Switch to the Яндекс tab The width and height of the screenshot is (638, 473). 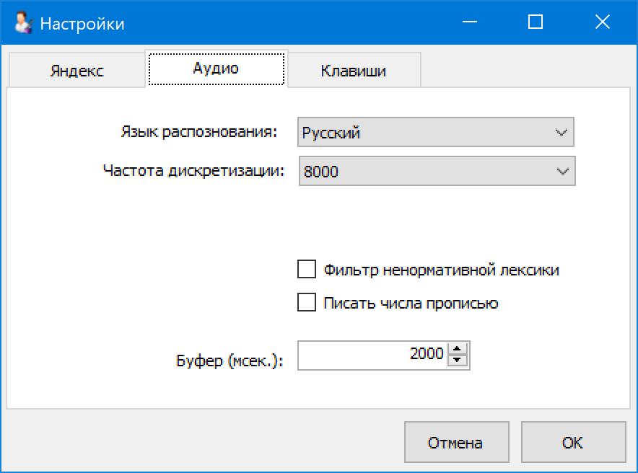click(77, 71)
